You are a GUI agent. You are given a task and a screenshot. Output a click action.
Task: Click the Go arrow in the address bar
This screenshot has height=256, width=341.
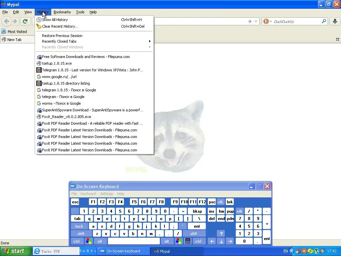tap(250, 21)
